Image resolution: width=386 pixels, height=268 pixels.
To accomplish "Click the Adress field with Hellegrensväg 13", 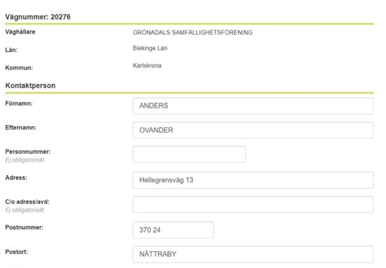I will pyautogui.click(x=253, y=180).
